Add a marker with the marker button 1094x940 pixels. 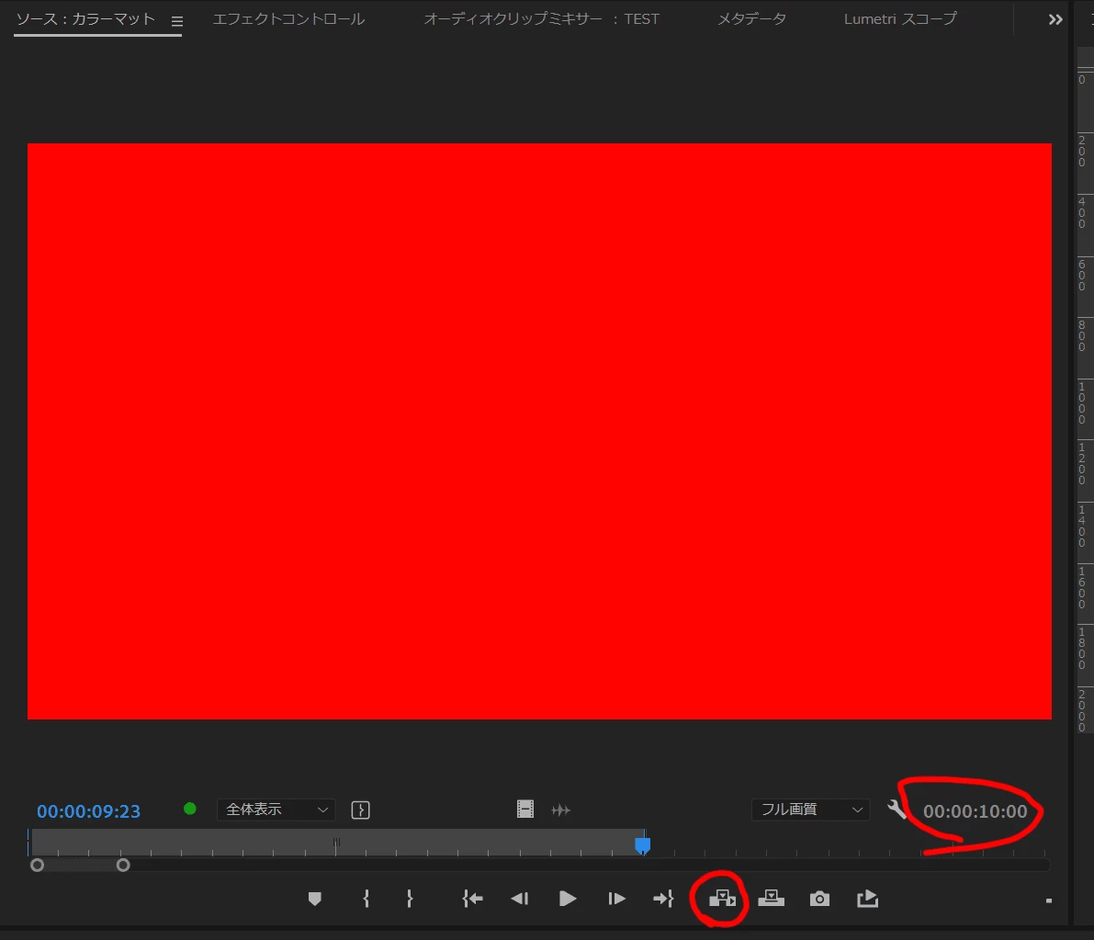315,899
